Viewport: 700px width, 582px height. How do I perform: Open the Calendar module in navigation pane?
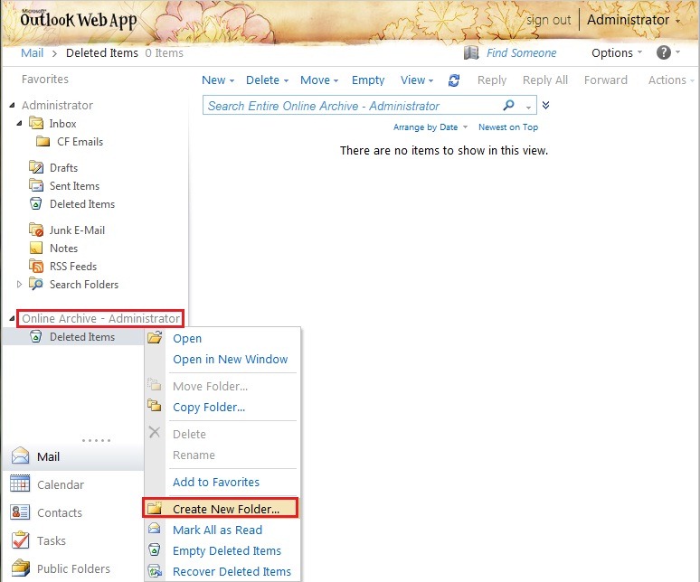60,484
